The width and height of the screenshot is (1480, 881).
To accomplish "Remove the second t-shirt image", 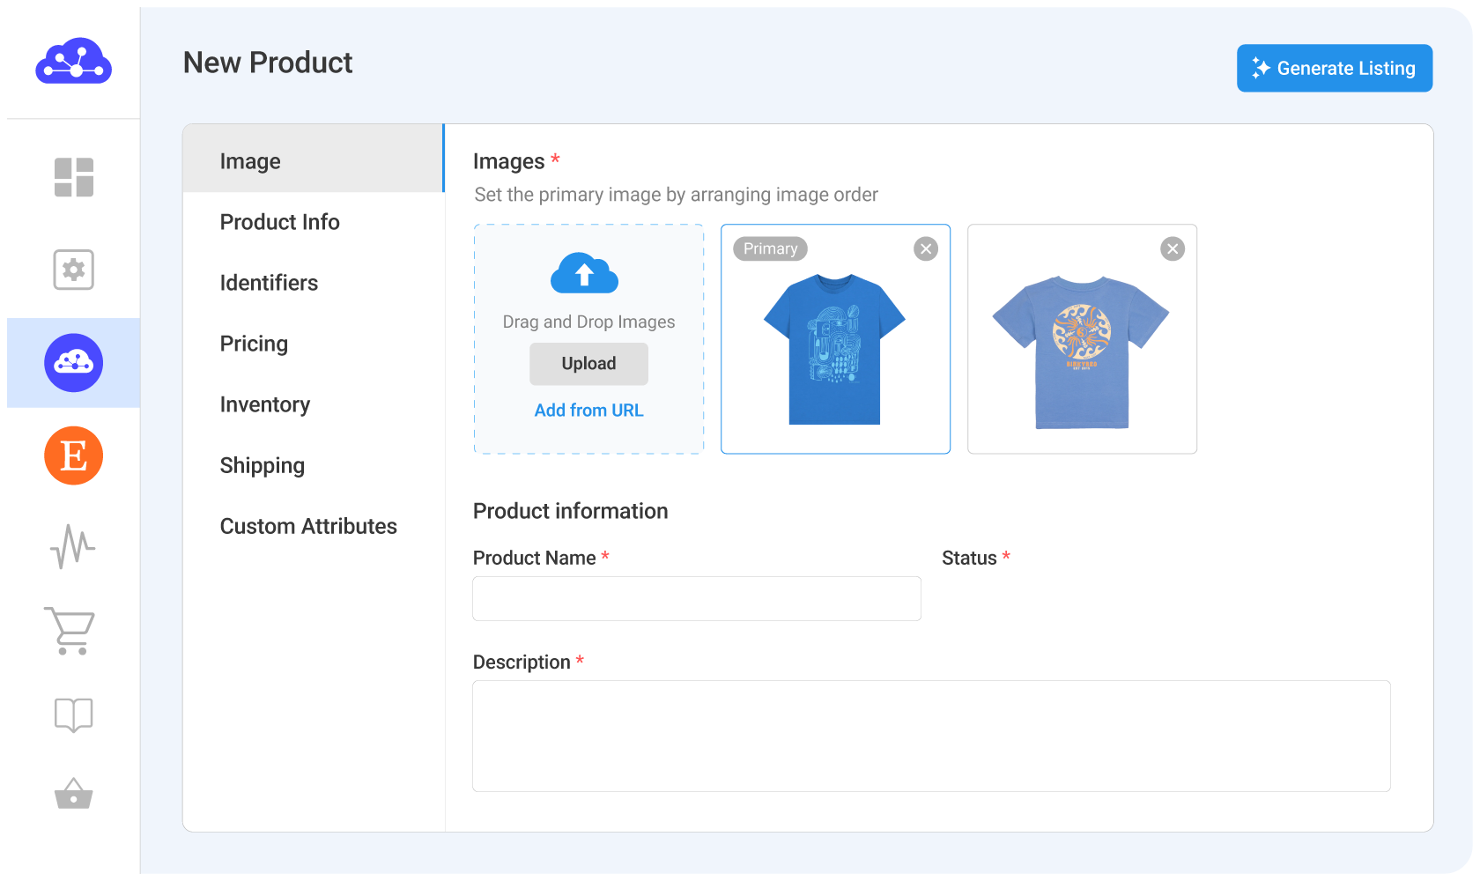I will [x=1172, y=249].
